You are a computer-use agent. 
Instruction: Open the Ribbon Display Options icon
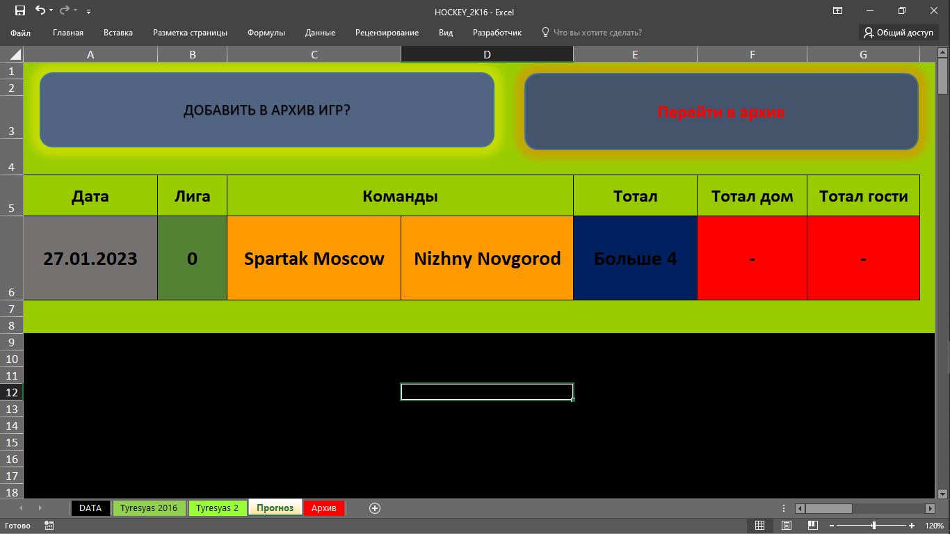tap(837, 10)
